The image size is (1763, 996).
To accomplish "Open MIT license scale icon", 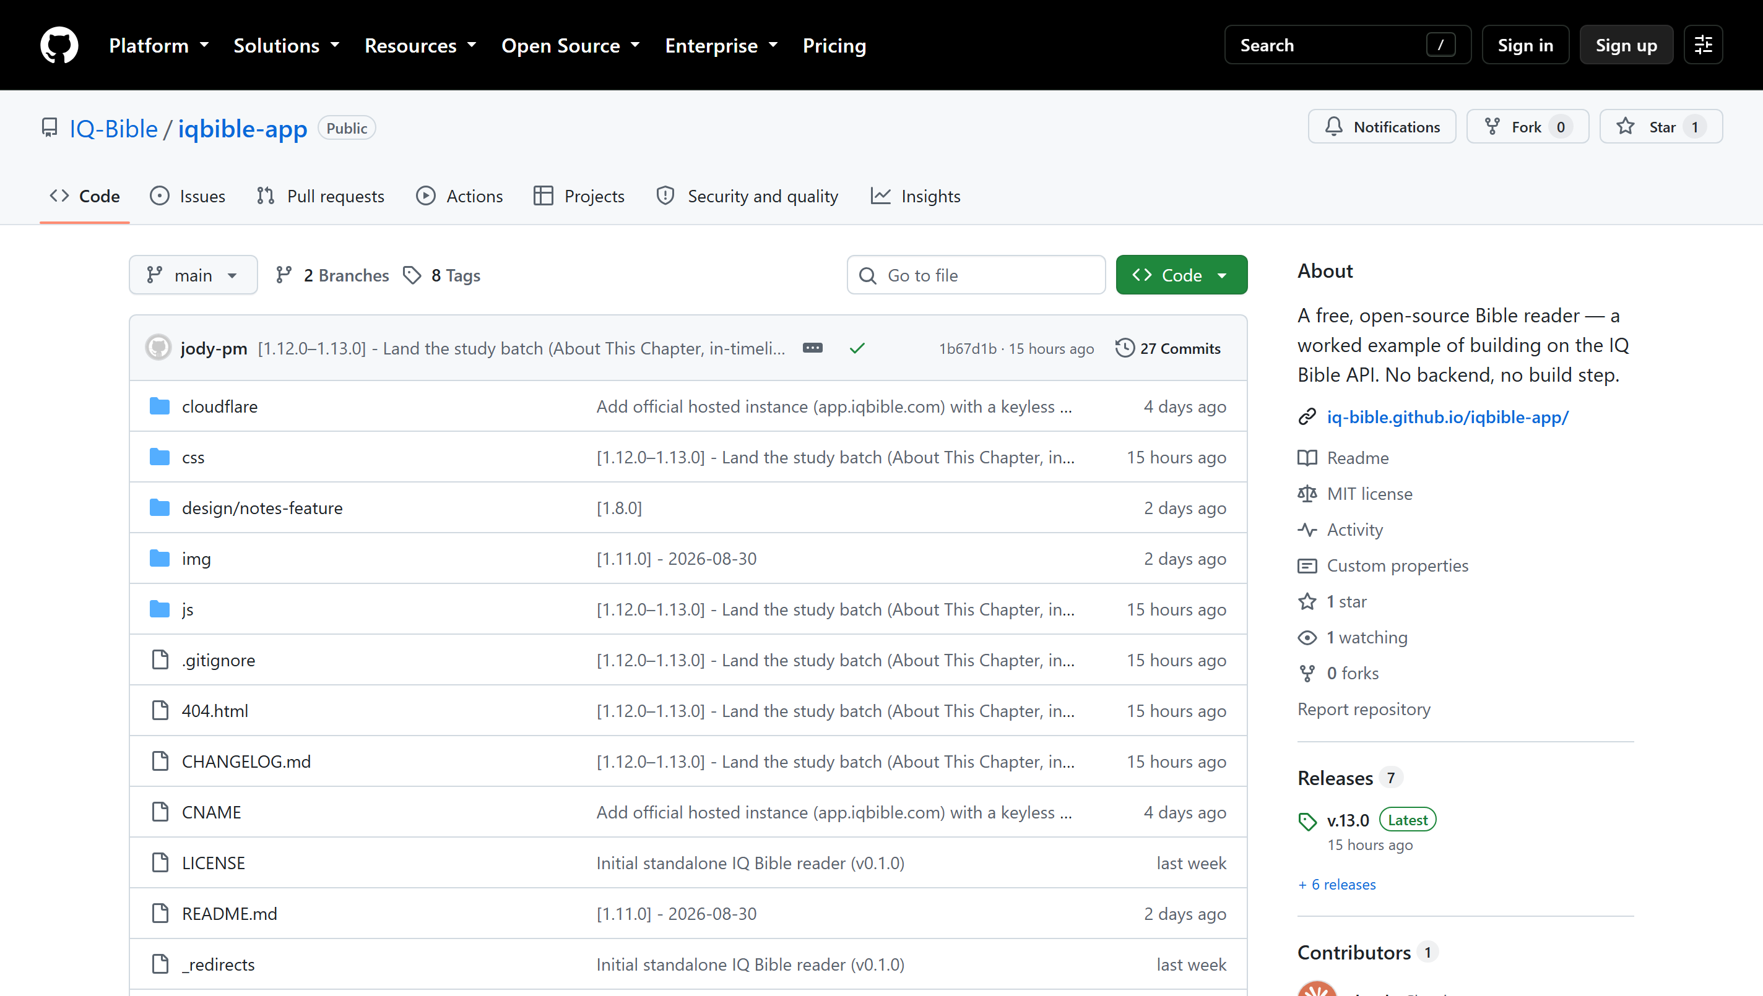I will click(x=1307, y=494).
